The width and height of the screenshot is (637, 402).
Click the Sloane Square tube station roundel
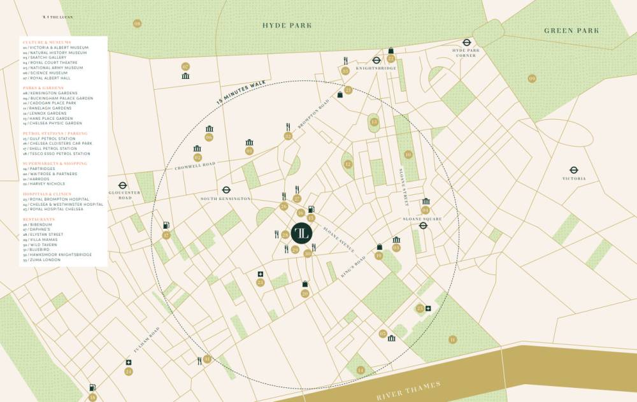click(424, 226)
